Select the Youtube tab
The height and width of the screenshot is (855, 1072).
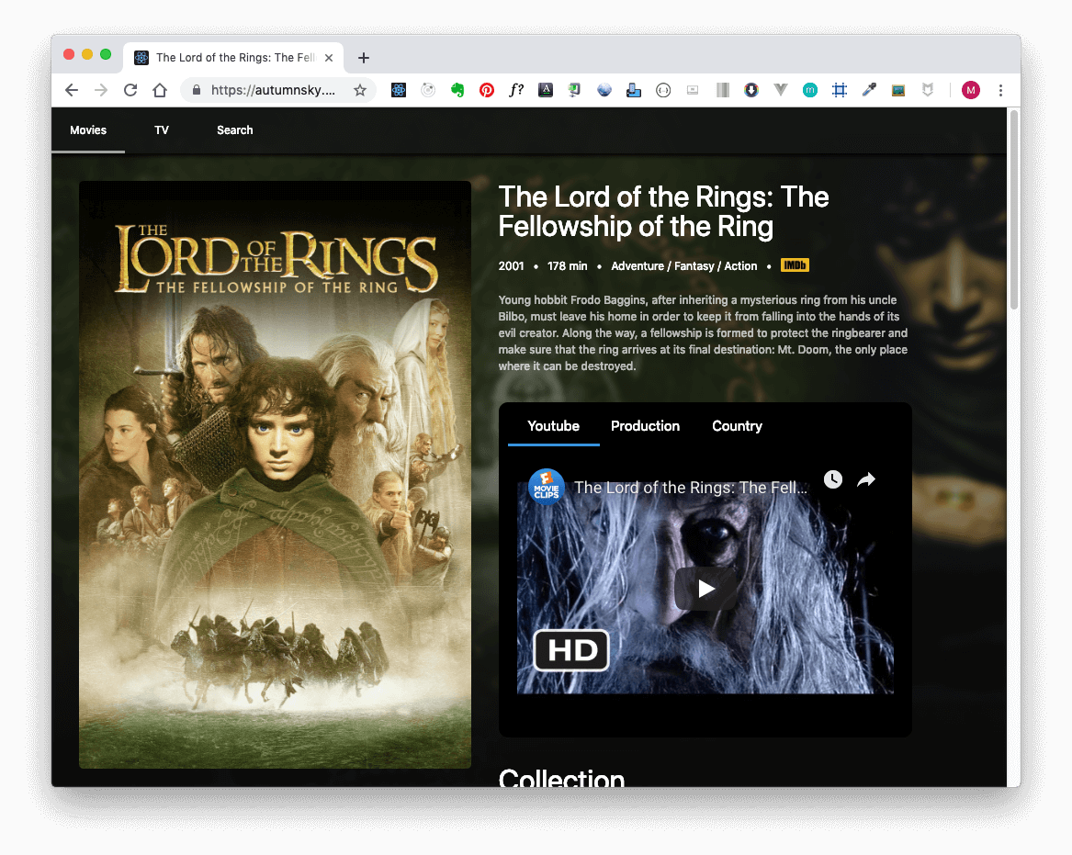[554, 426]
